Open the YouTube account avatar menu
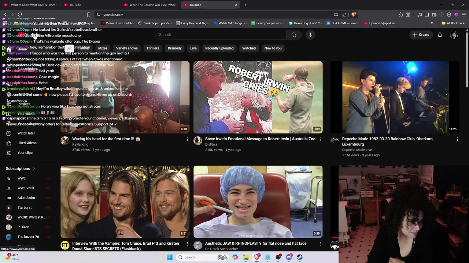 point(454,35)
